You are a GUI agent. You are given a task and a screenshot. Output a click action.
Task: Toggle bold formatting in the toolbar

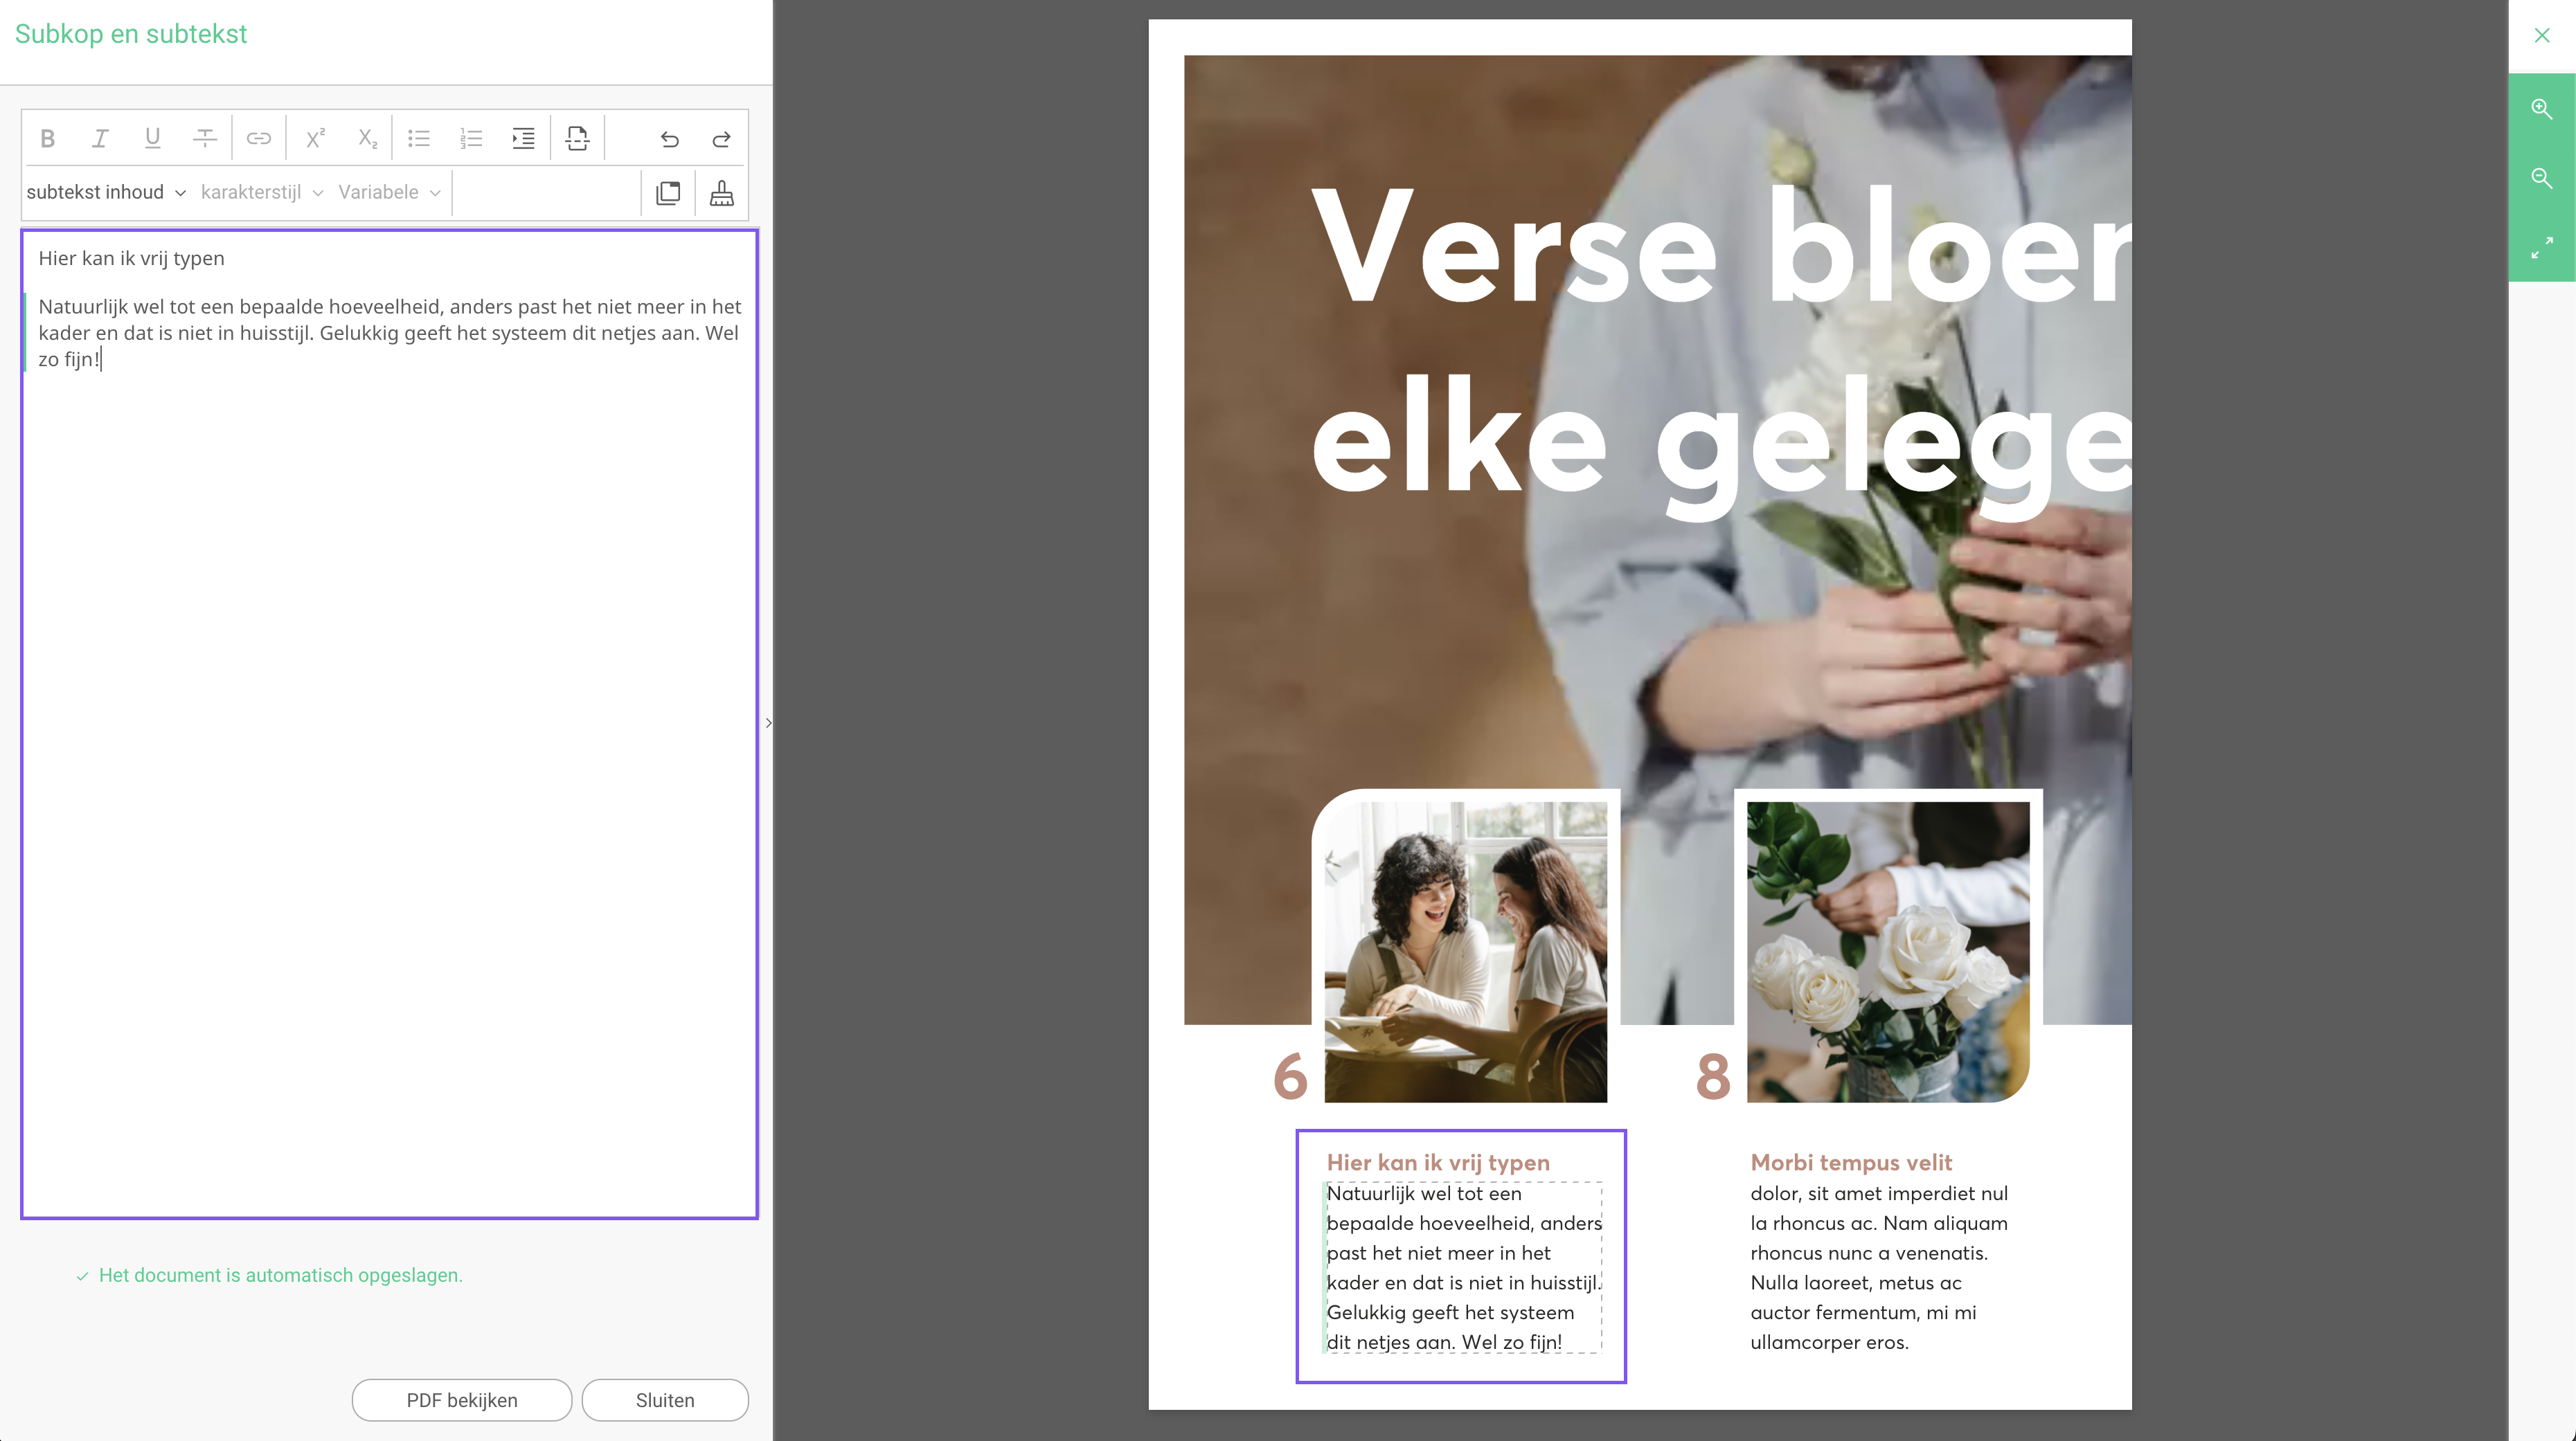[47, 138]
